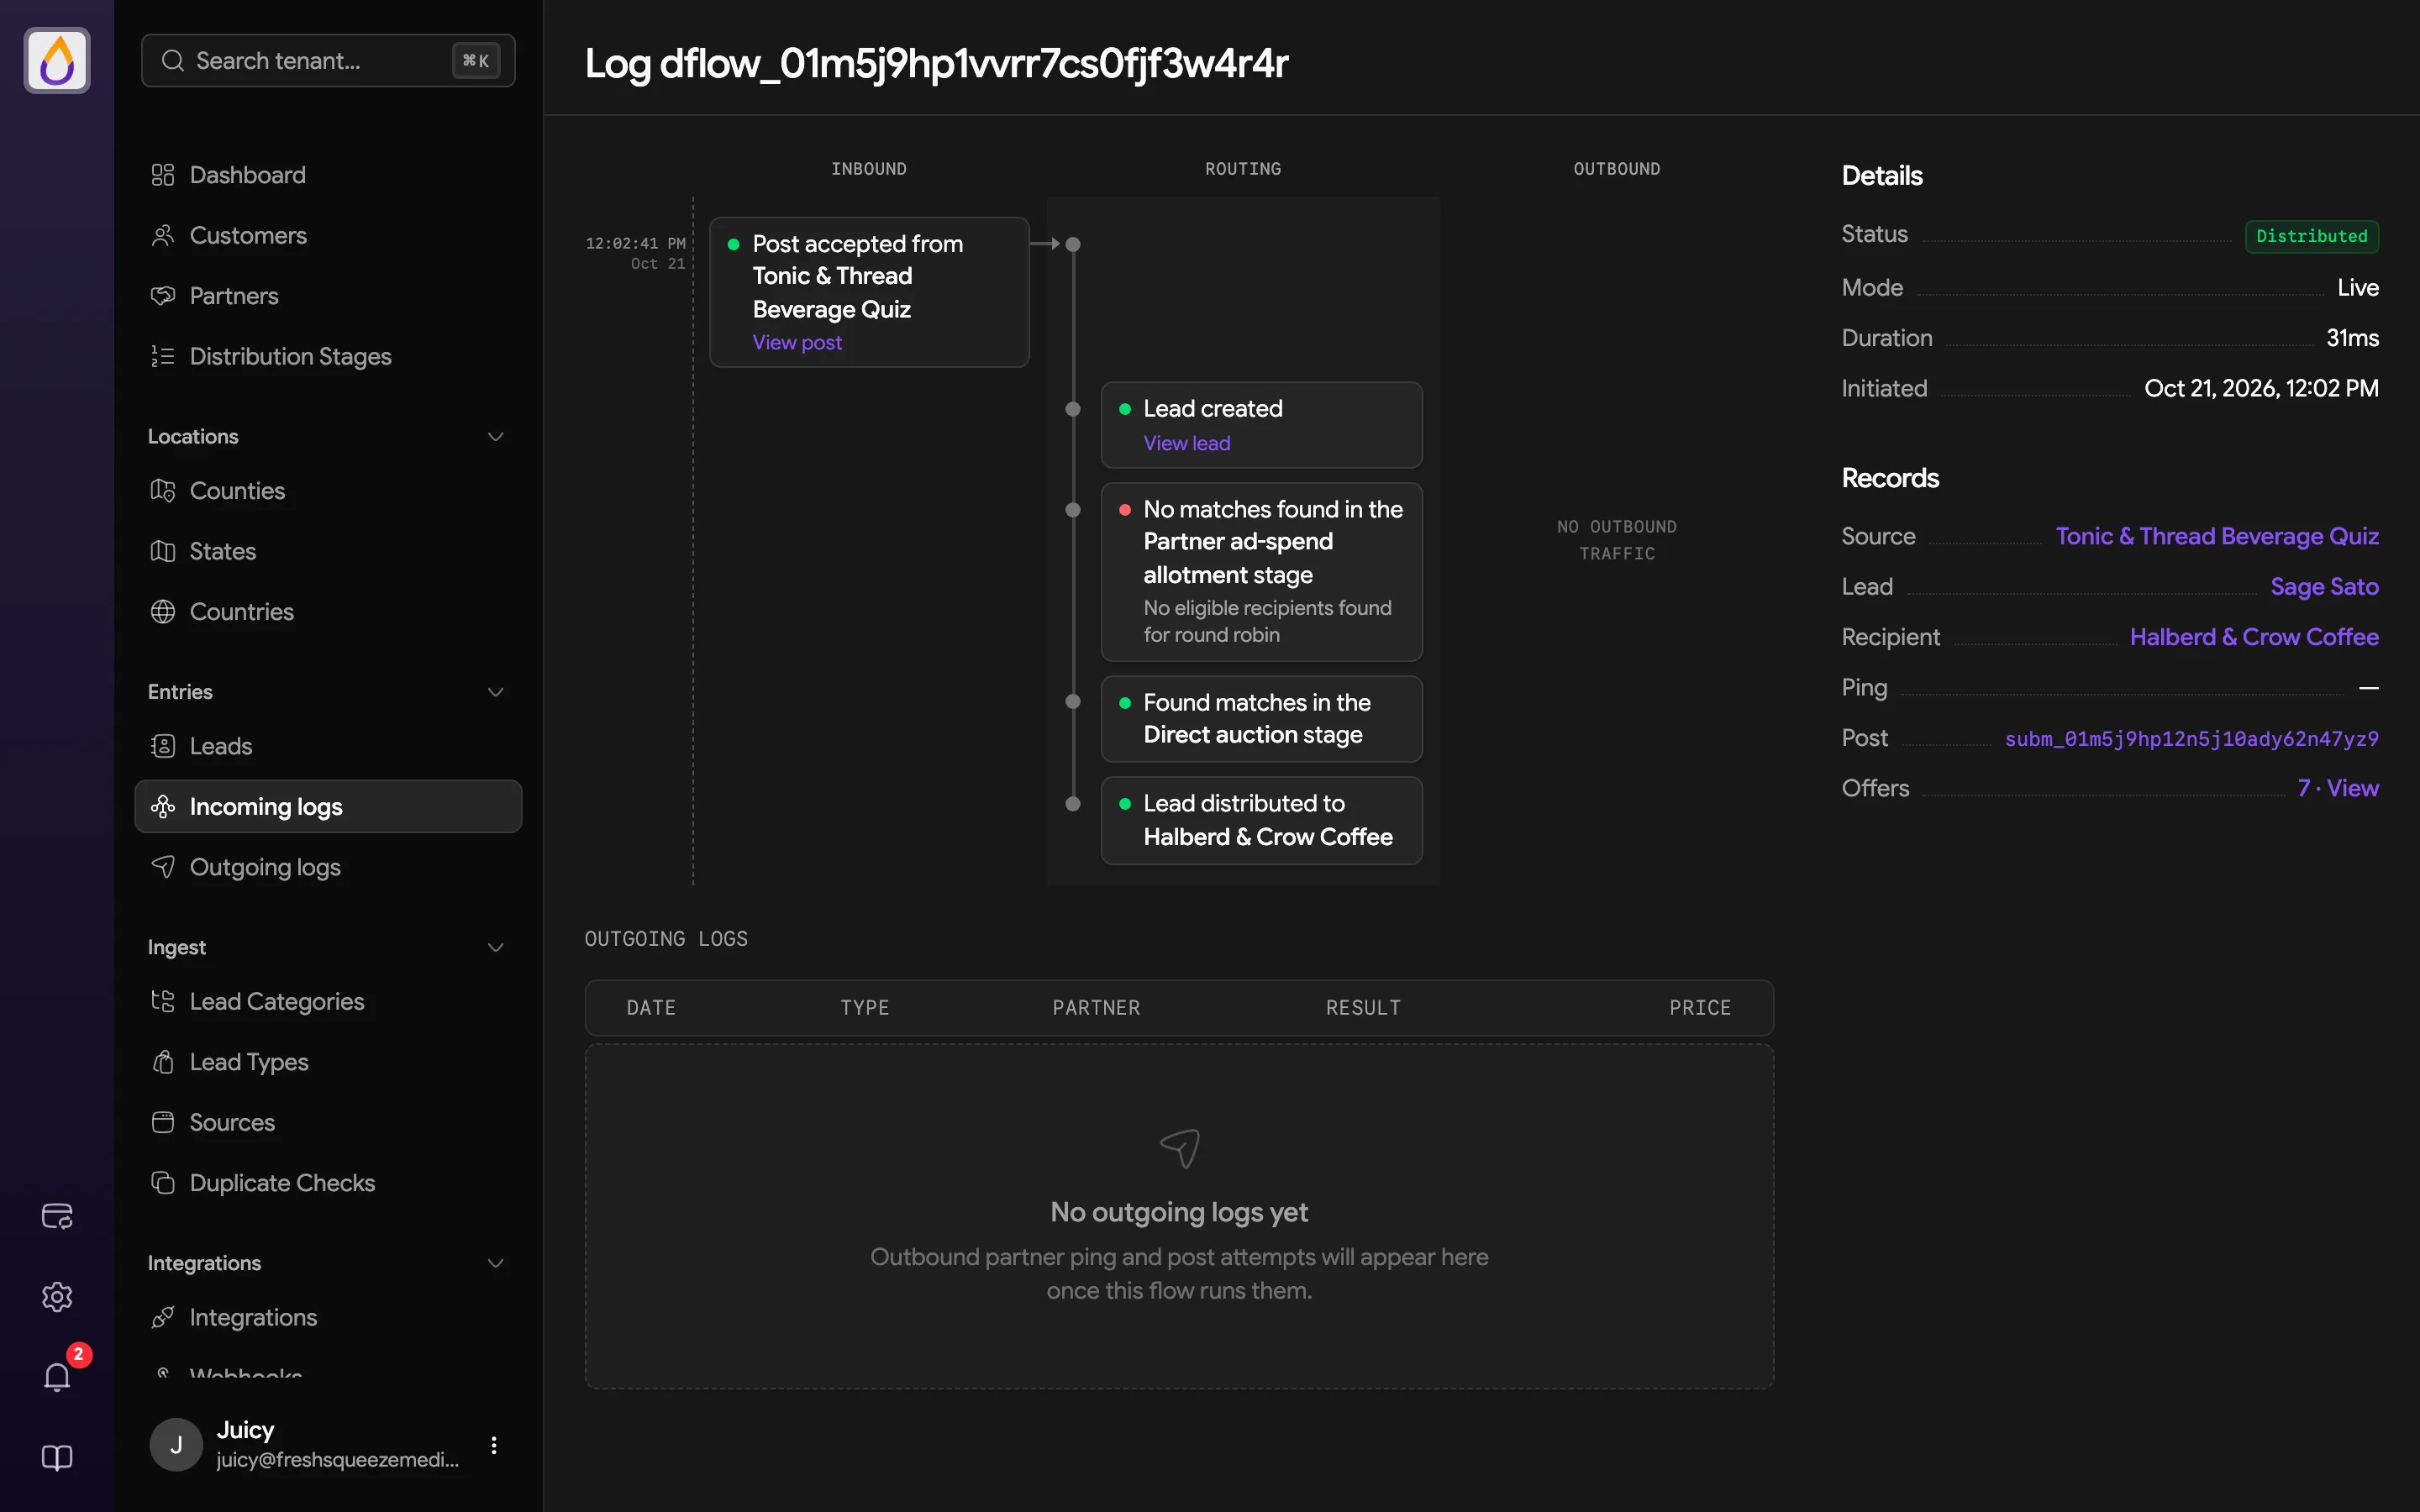Click the Duplicate Checks copy icon
This screenshot has height=1512, width=2420.
[x=163, y=1183]
